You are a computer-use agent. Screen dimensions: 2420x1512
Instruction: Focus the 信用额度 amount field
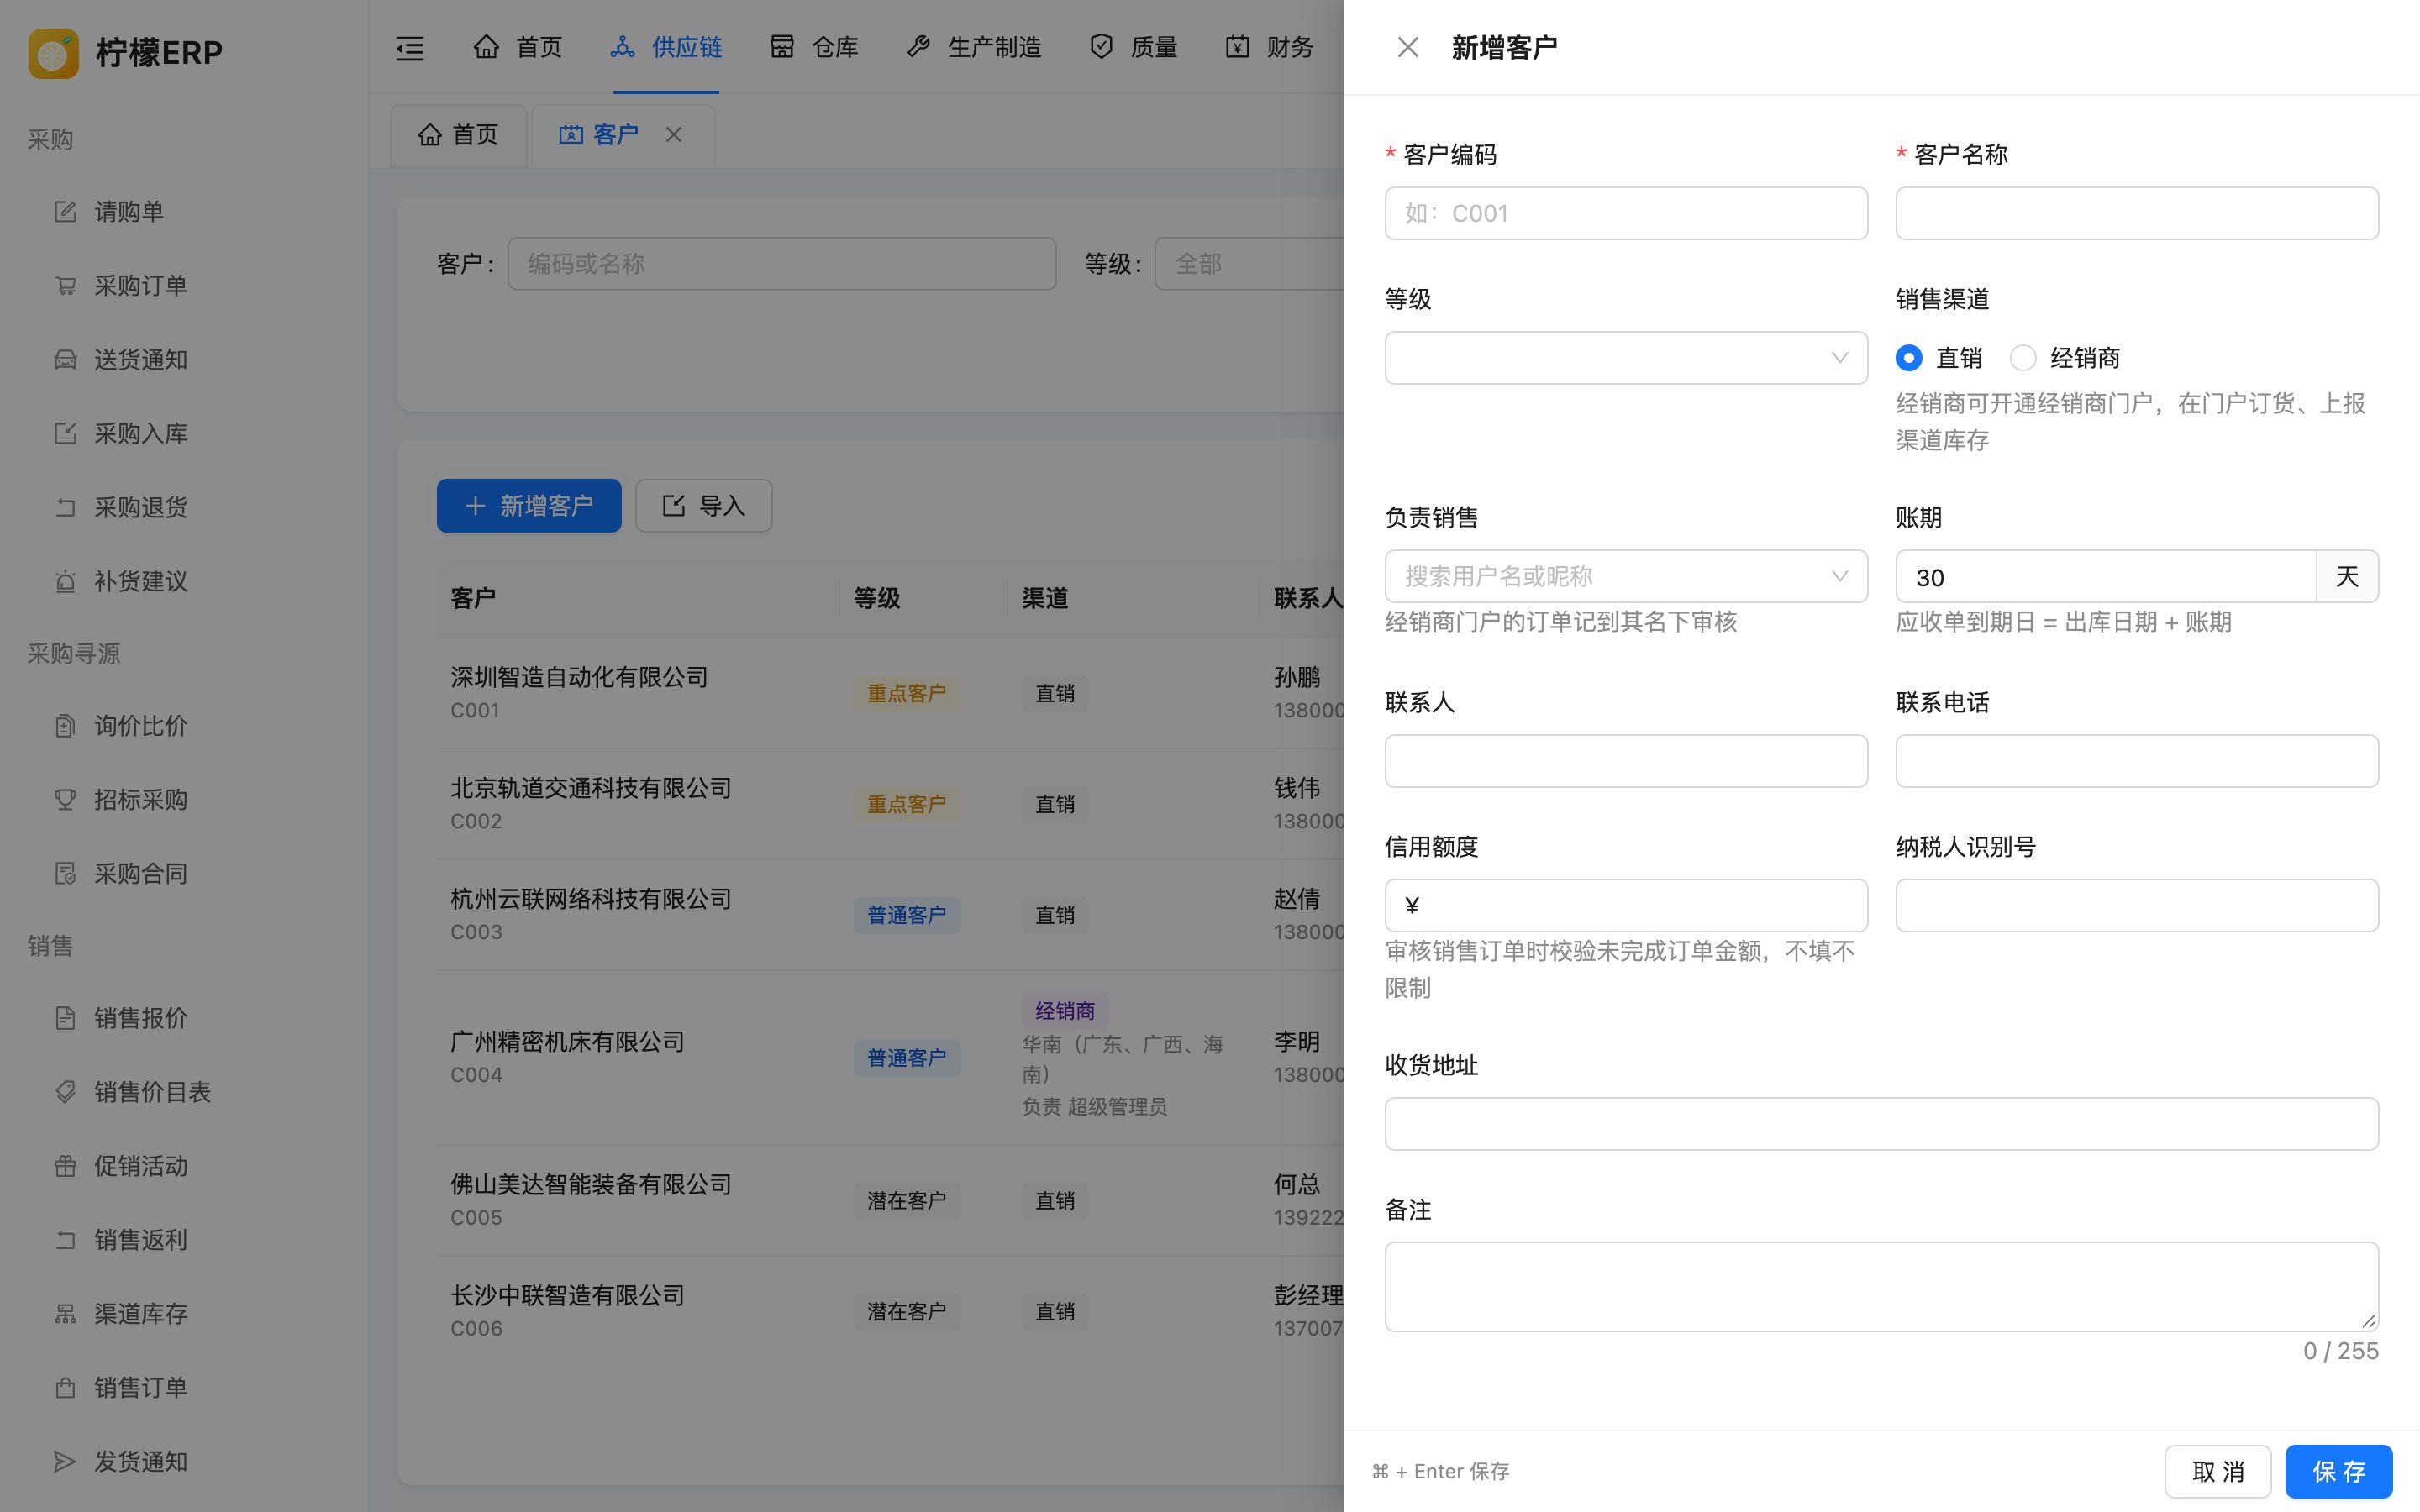click(1626, 905)
